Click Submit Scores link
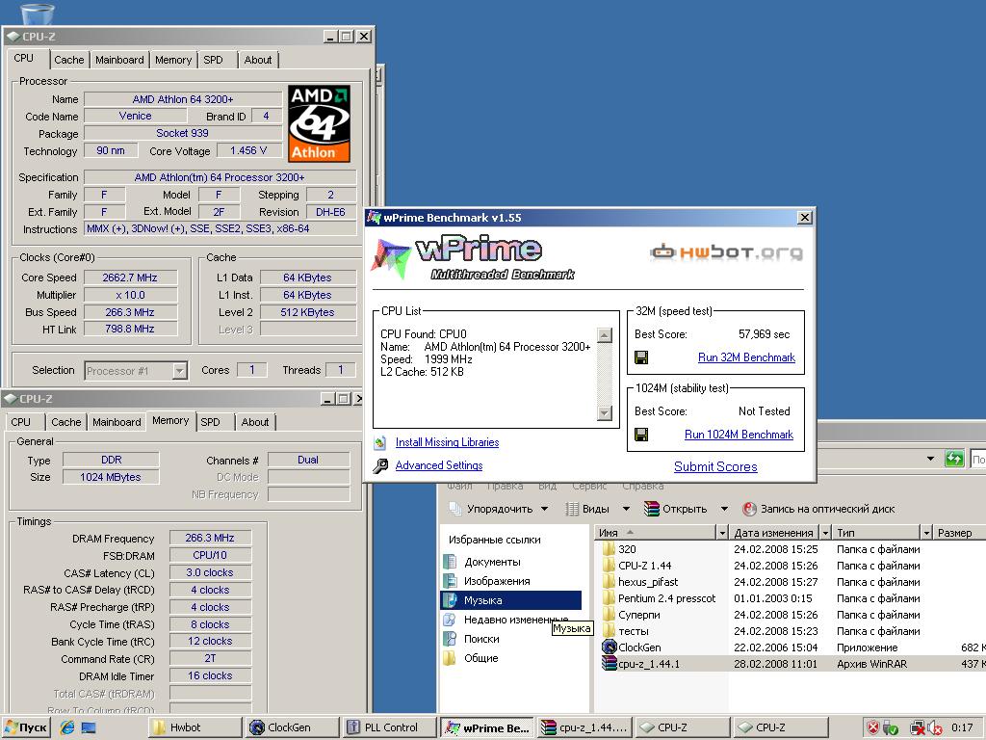 pos(715,466)
